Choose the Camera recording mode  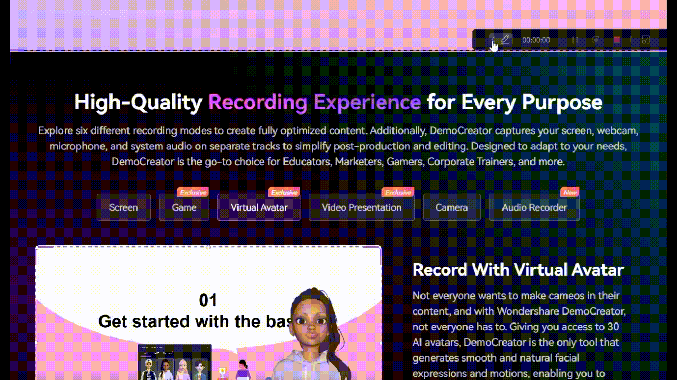pyautogui.click(x=452, y=207)
